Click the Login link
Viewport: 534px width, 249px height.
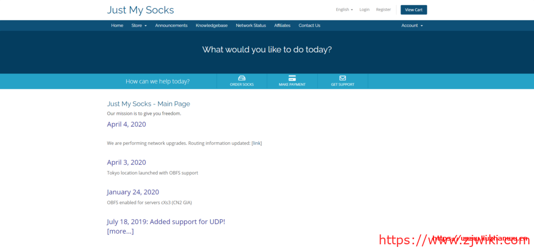point(365,9)
